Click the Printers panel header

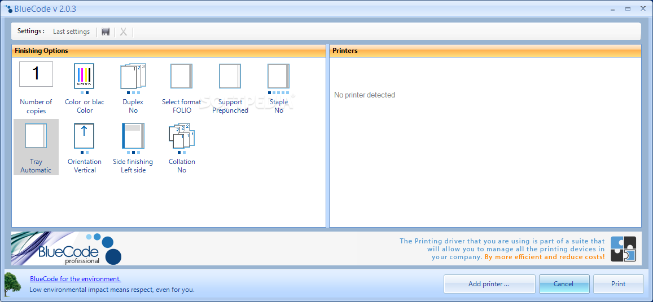click(x=485, y=51)
